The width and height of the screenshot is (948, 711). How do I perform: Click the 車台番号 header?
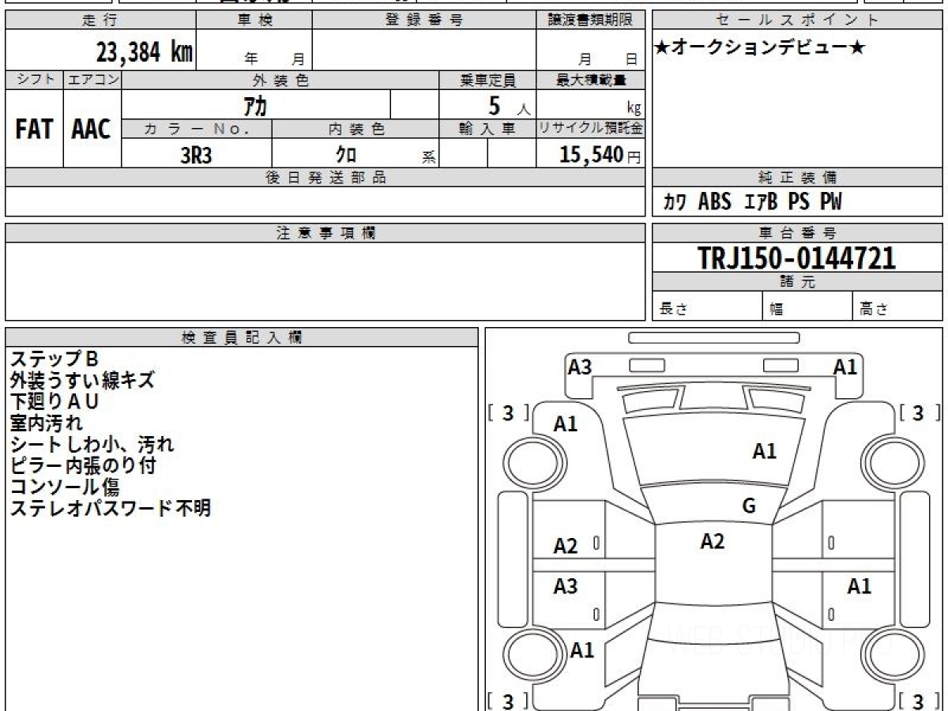pos(797,233)
